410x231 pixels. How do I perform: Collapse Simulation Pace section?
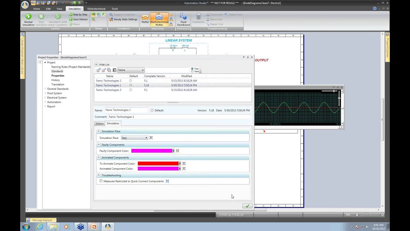[x=99, y=131]
